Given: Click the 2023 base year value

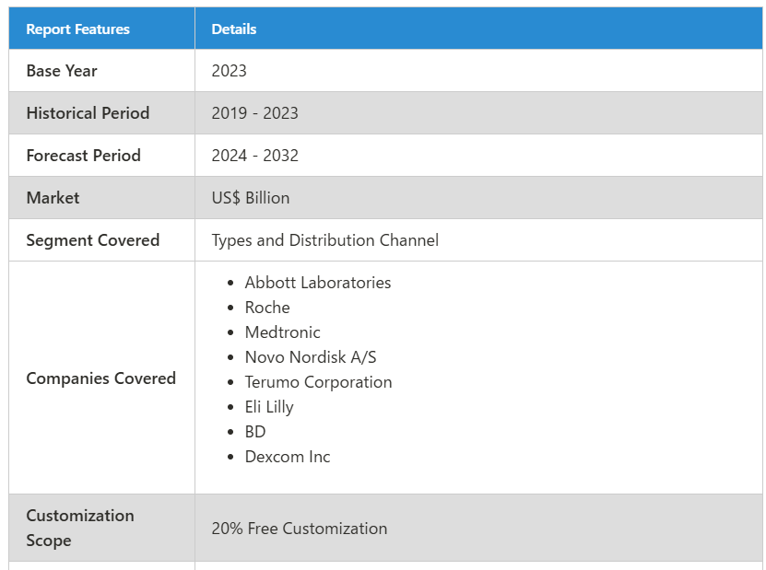Looking at the screenshot, I should click(230, 71).
